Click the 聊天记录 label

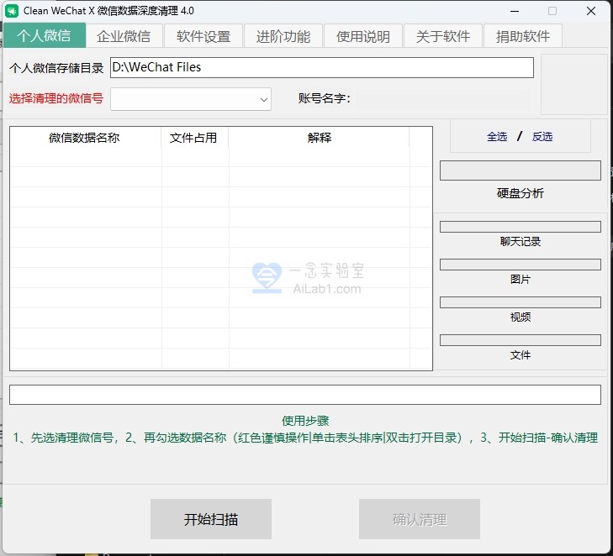(521, 242)
